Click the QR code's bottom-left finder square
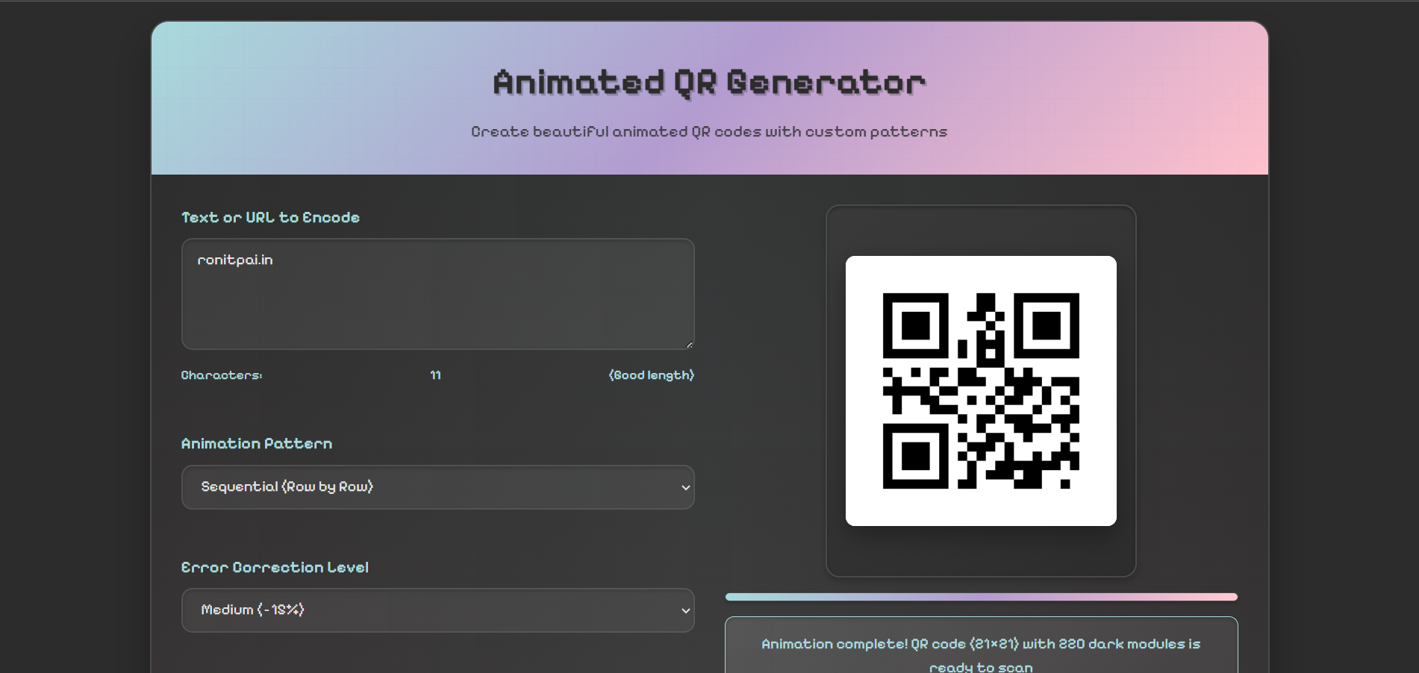 point(915,457)
